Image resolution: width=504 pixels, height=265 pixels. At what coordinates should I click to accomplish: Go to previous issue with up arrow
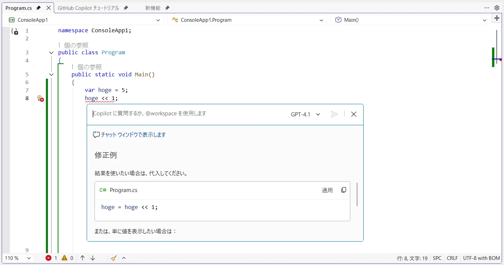click(82, 258)
